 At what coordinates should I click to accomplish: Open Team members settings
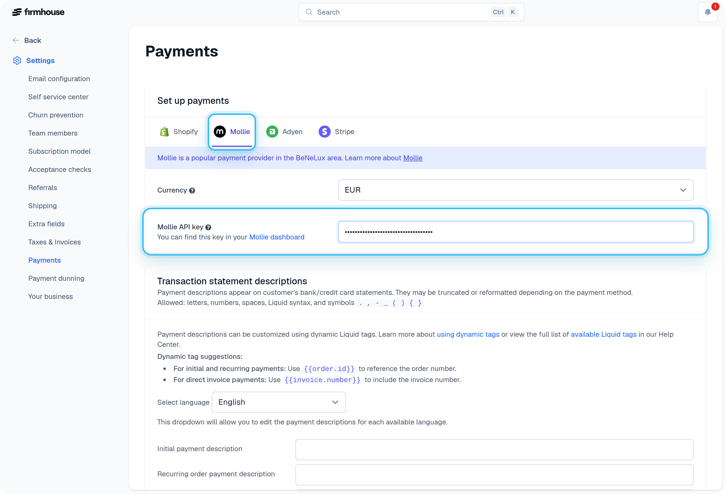[x=53, y=133]
